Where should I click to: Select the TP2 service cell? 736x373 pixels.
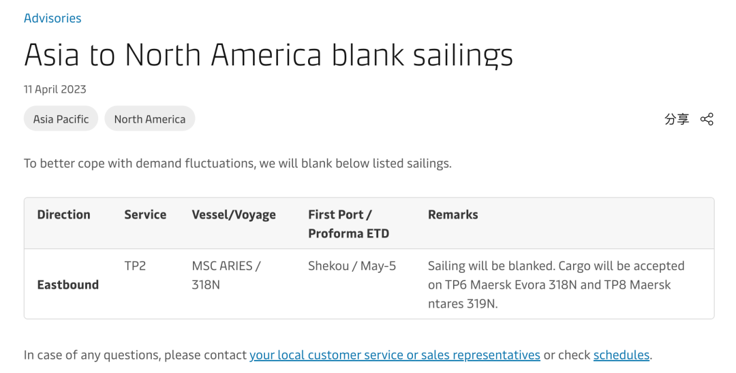click(x=135, y=266)
